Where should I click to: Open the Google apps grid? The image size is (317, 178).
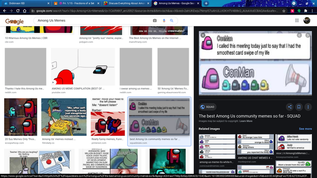(297, 21)
